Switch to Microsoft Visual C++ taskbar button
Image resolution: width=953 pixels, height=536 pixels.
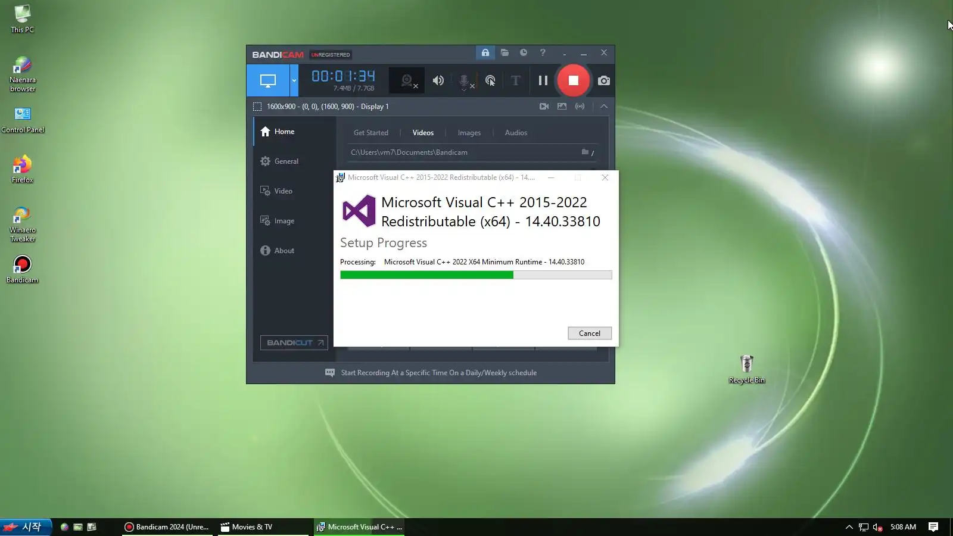359,527
